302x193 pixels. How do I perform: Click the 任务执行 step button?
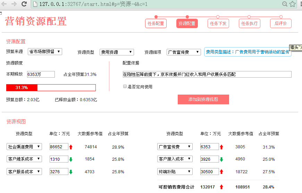click(x=249, y=24)
